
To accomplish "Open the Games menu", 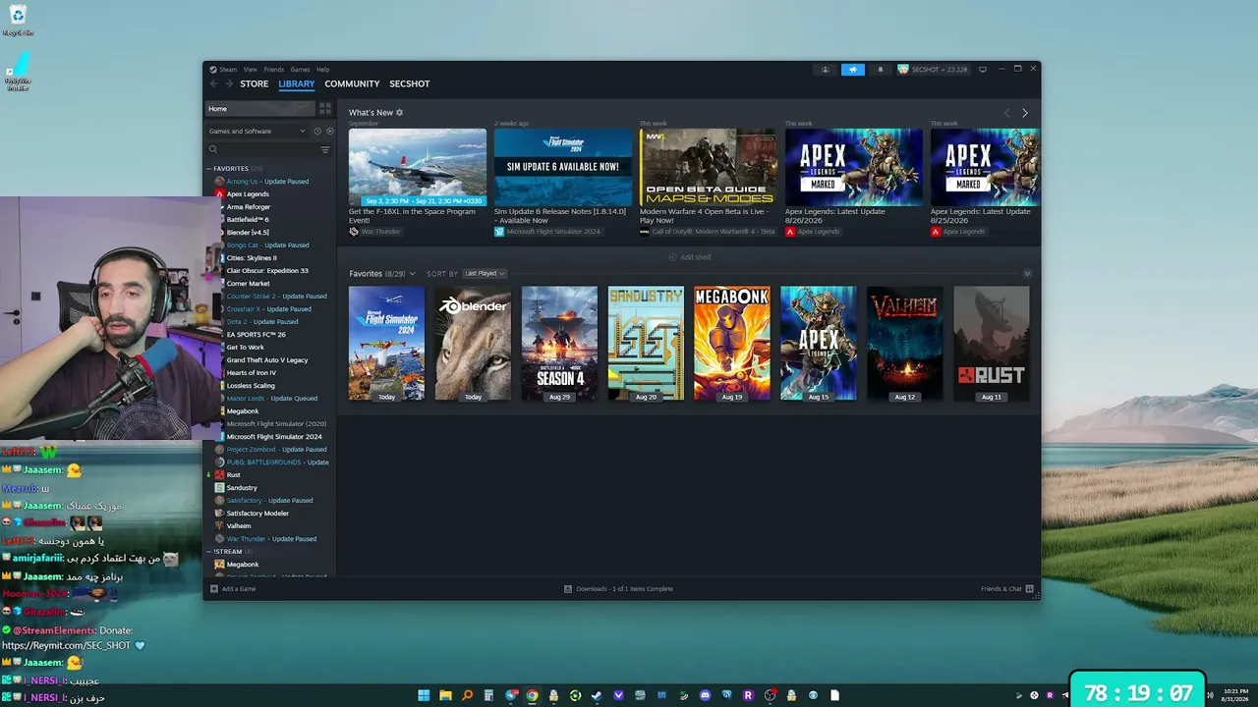I will coord(300,70).
